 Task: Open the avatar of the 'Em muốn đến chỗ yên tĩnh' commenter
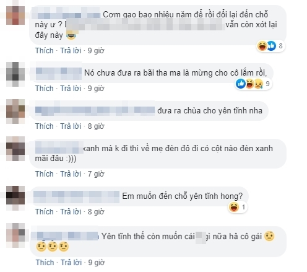click(x=15, y=198)
